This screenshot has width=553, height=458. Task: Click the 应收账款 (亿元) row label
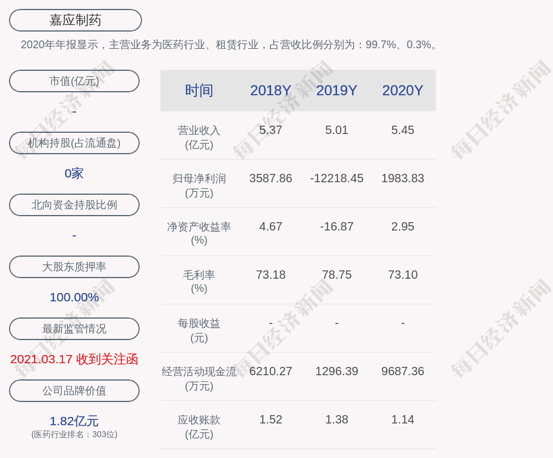(199, 427)
